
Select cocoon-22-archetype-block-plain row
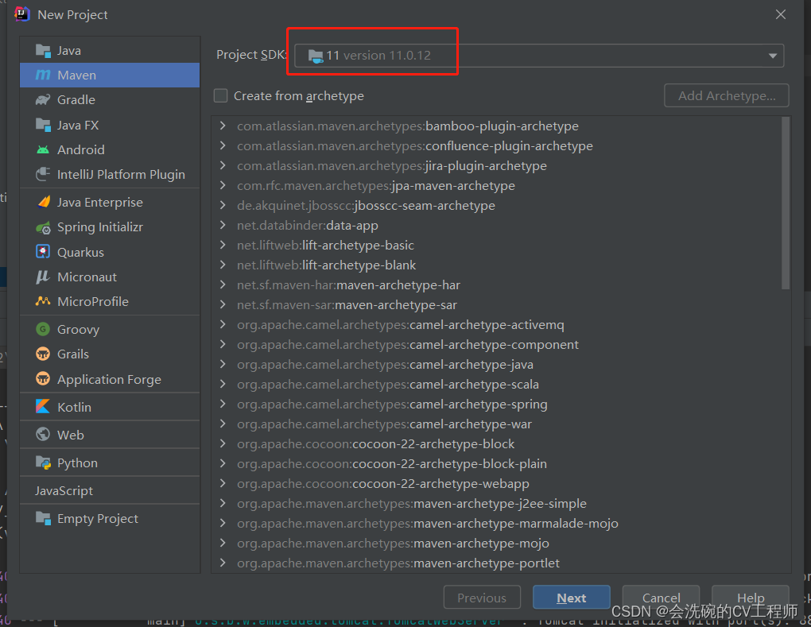[496, 463]
